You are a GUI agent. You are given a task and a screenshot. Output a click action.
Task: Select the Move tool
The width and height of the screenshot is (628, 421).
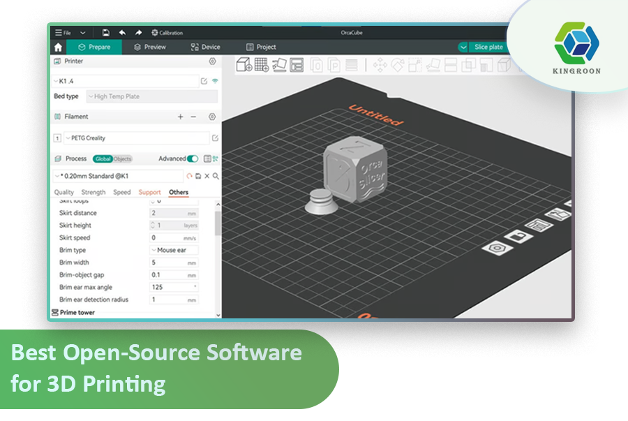point(382,65)
